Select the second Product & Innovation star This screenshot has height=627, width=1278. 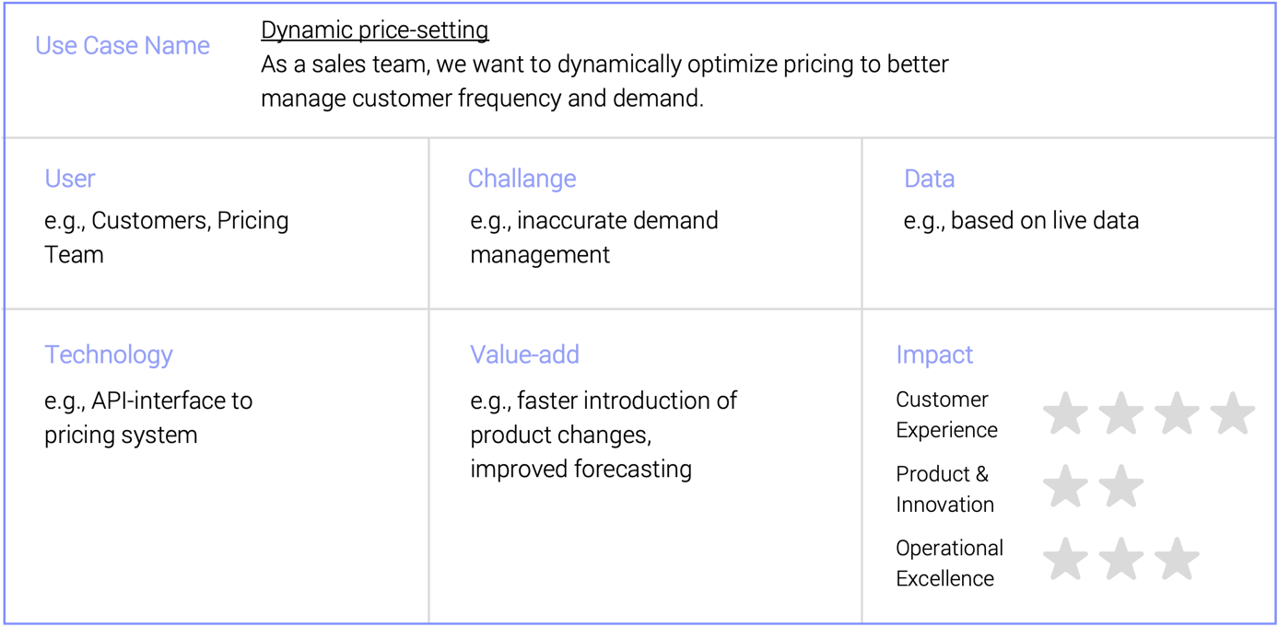pyautogui.click(x=1121, y=486)
